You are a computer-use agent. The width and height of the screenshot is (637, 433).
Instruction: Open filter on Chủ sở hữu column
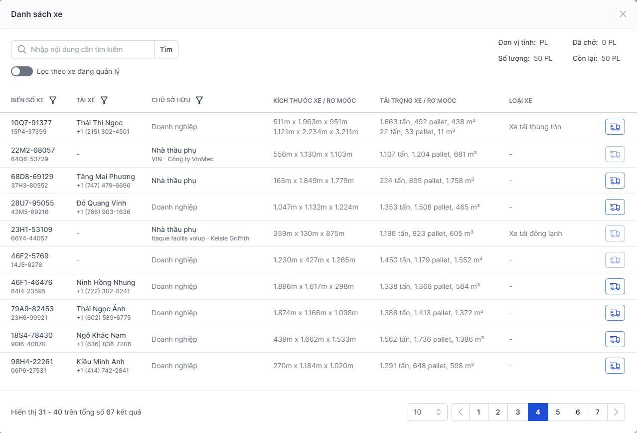click(x=199, y=100)
